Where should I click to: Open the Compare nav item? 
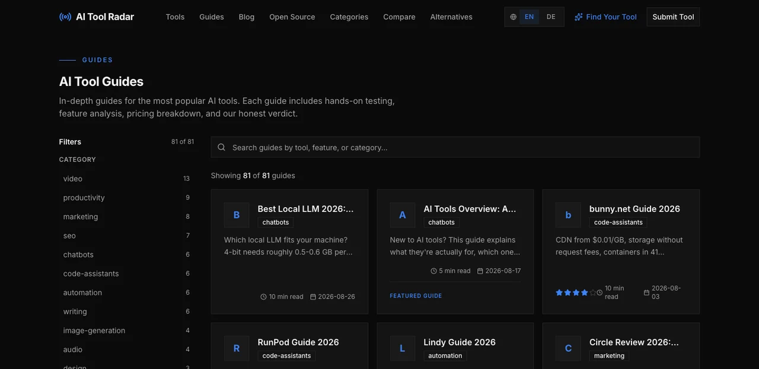coord(399,17)
